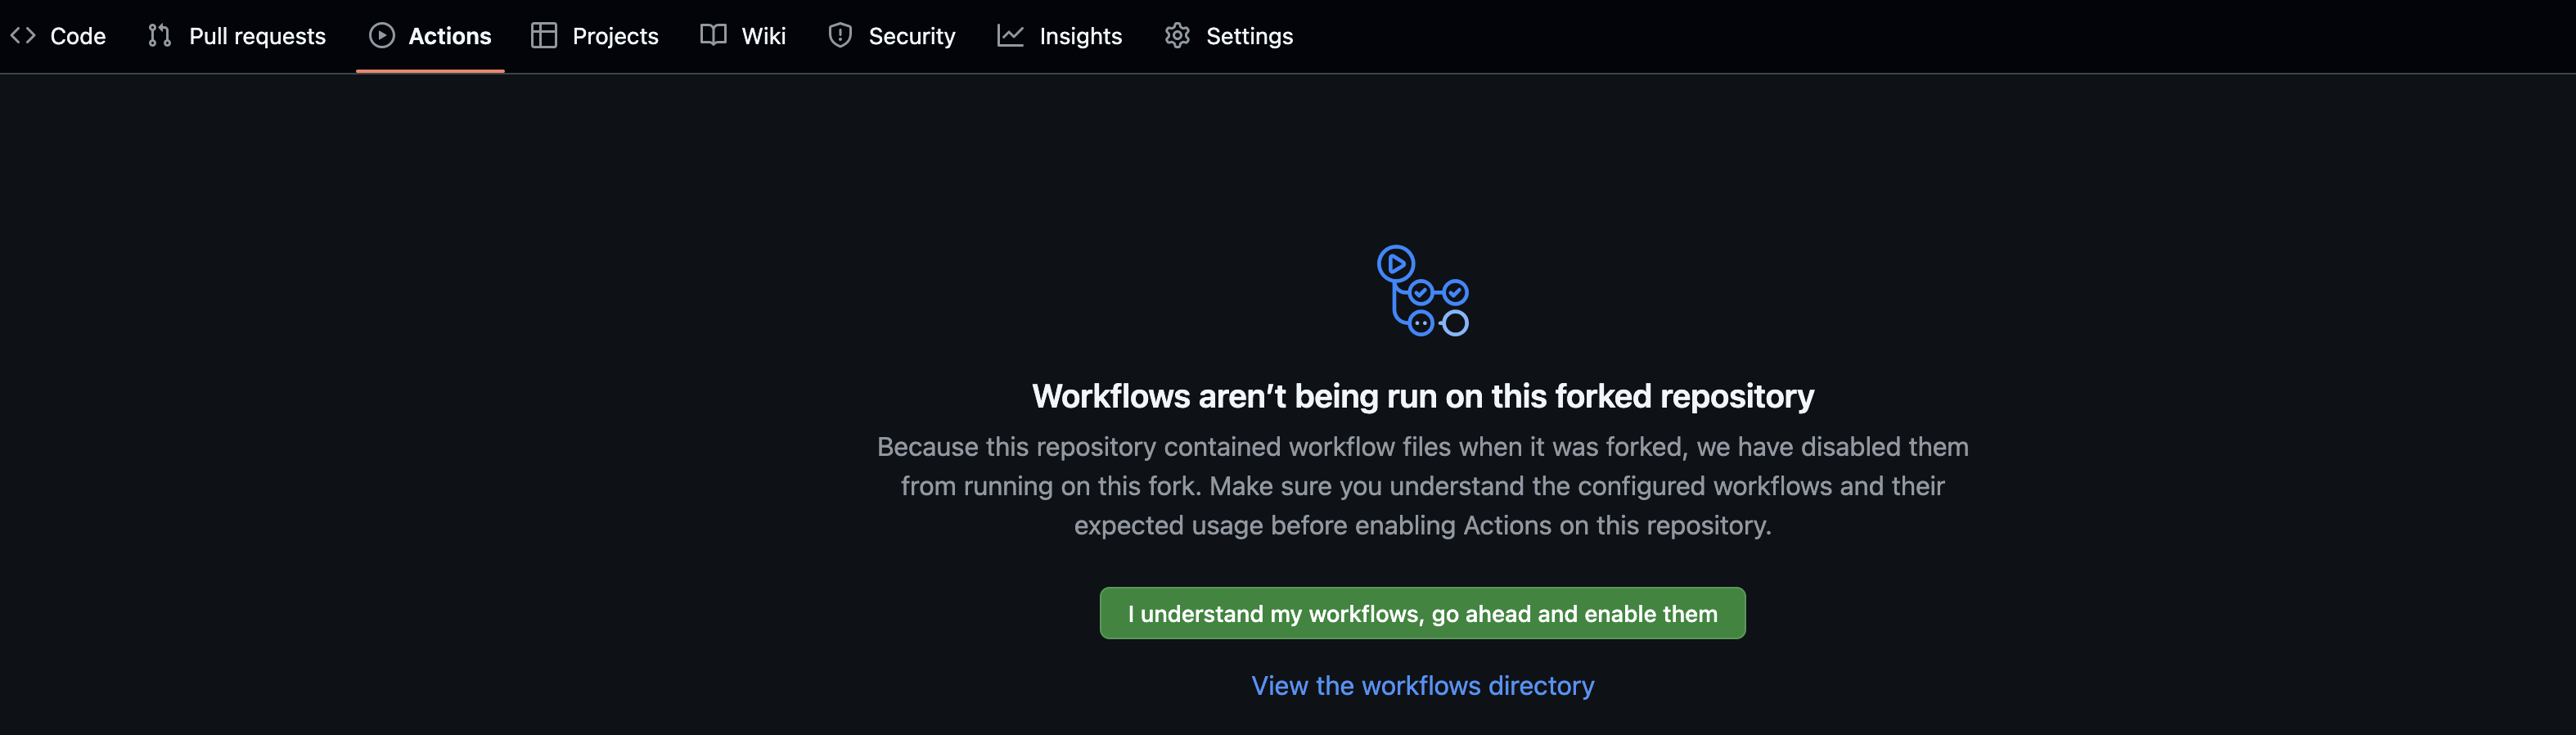Click the Security shield icon
Screen dimensions: 2576x735
[840, 36]
